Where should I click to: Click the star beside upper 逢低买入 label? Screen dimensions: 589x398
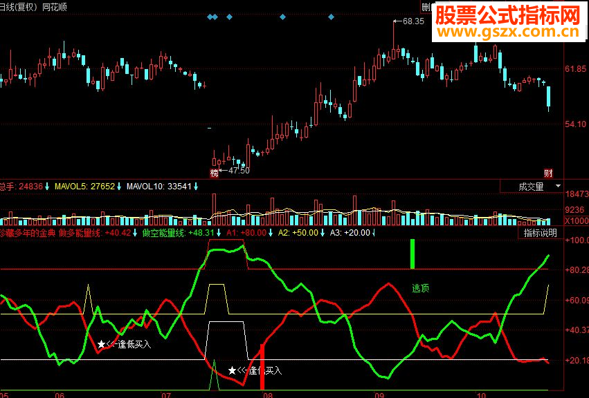101,344
